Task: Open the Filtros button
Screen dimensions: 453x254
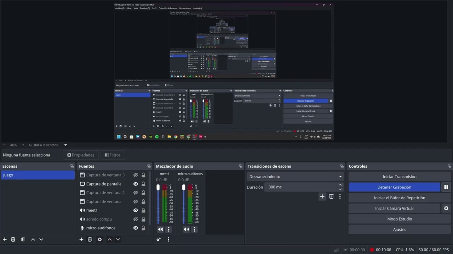Action: [113, 155]
